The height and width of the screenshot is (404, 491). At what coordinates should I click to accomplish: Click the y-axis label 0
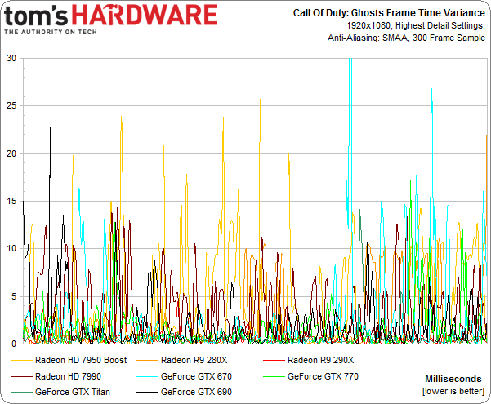14,344
